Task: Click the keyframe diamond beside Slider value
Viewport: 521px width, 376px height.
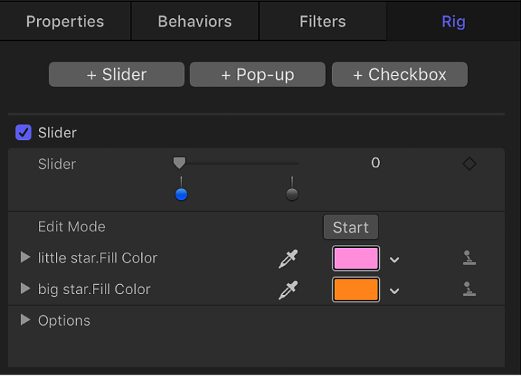Action: [469, 164]
